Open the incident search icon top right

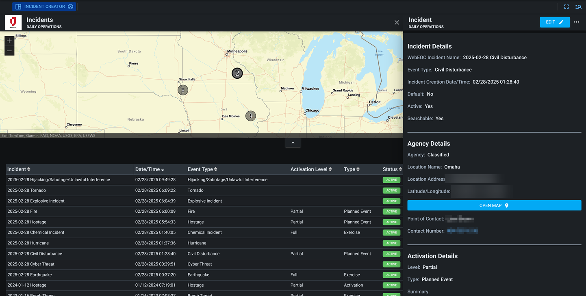[x=578, y=6]
